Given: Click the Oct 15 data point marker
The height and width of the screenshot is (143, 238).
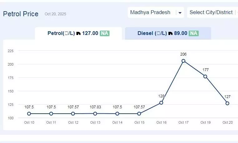Looking at the screenshot, I should coord(139,114).
